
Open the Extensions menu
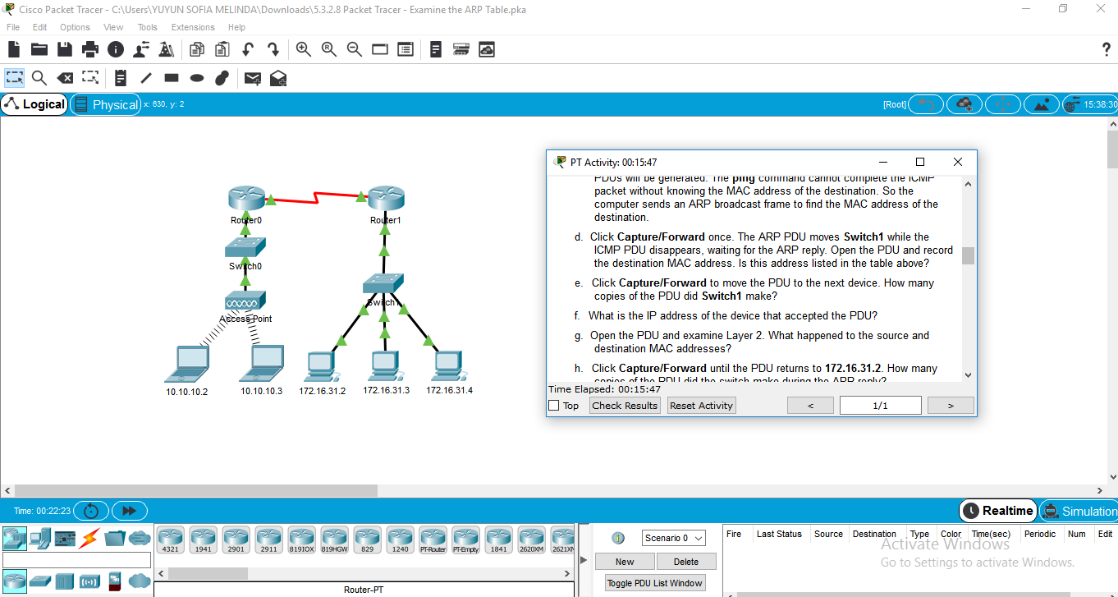[x=193, y=27]
